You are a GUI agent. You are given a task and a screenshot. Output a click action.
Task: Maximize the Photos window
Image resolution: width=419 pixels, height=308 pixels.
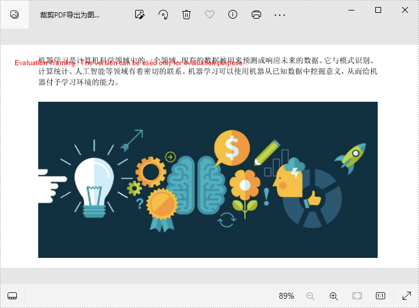pos(378,10)
